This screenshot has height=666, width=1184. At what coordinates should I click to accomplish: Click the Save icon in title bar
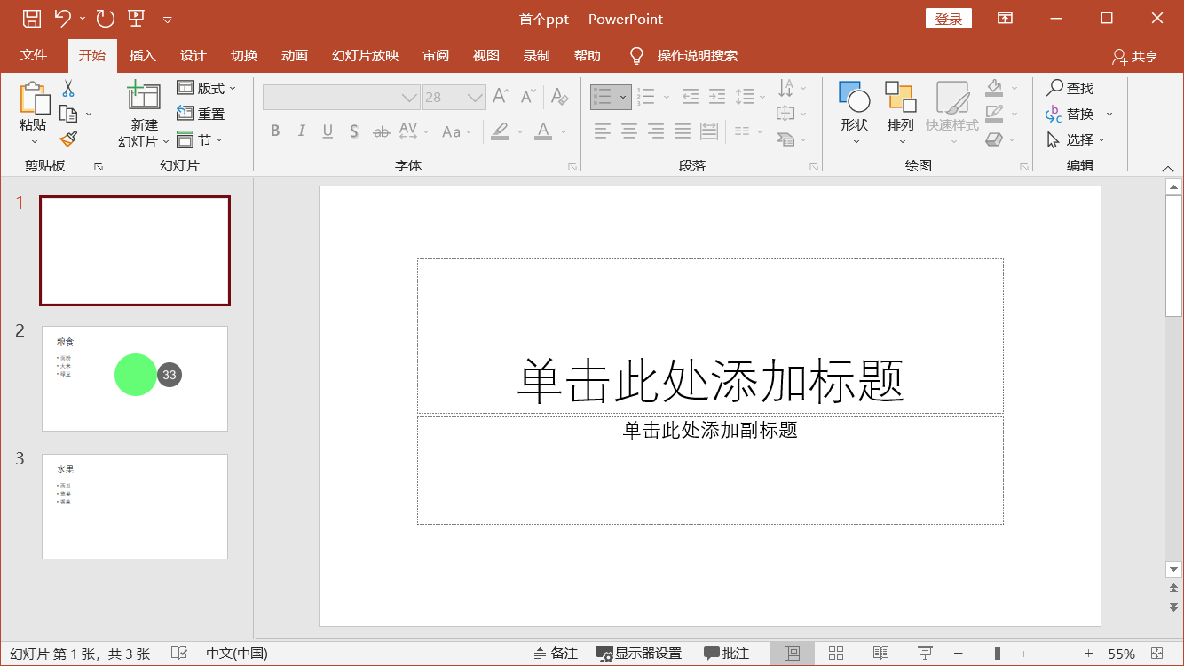click(32, 19)
